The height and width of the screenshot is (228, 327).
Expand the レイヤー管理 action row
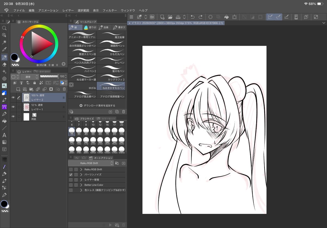coord(81,180)
